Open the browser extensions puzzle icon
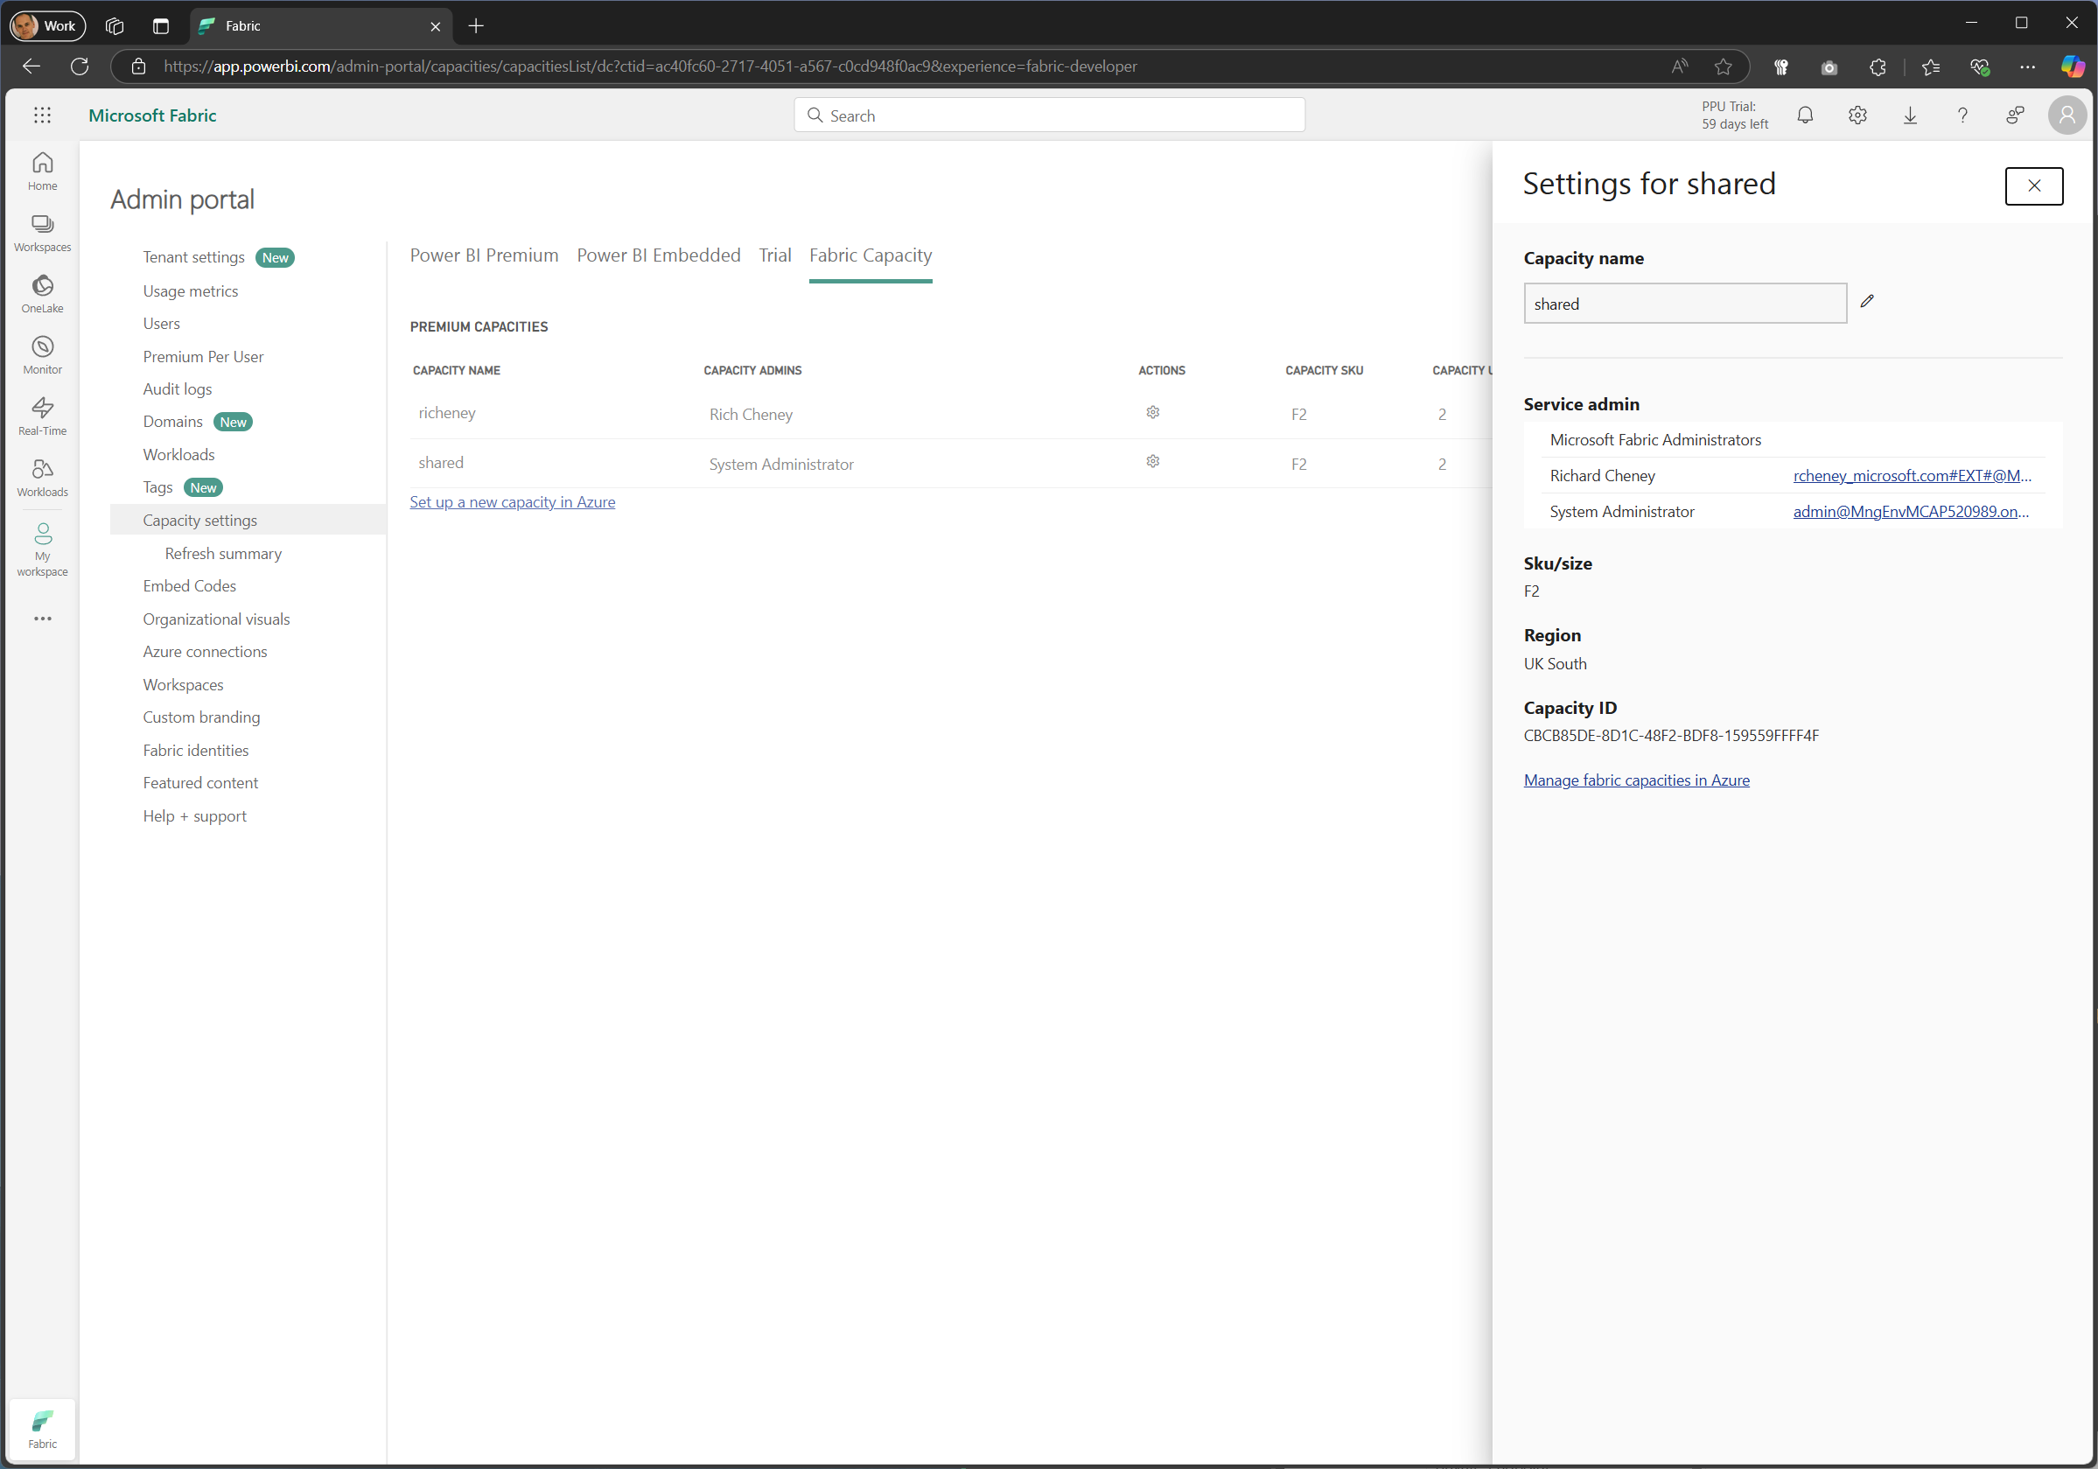This screenshot has height=1469, width=2098. pos(1877,66)
